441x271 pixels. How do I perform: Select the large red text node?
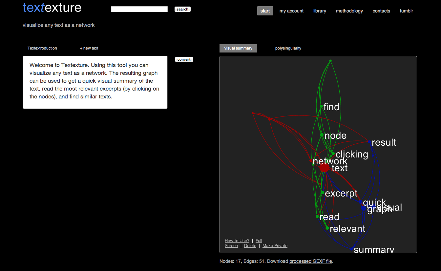(324, 168)
